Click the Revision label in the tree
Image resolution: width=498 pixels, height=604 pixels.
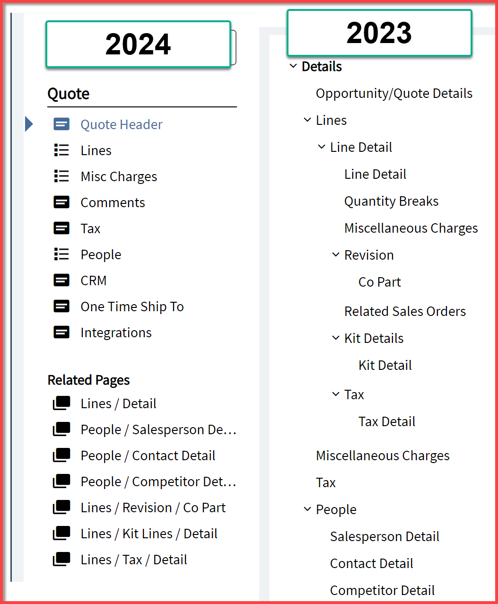point(369,255)
